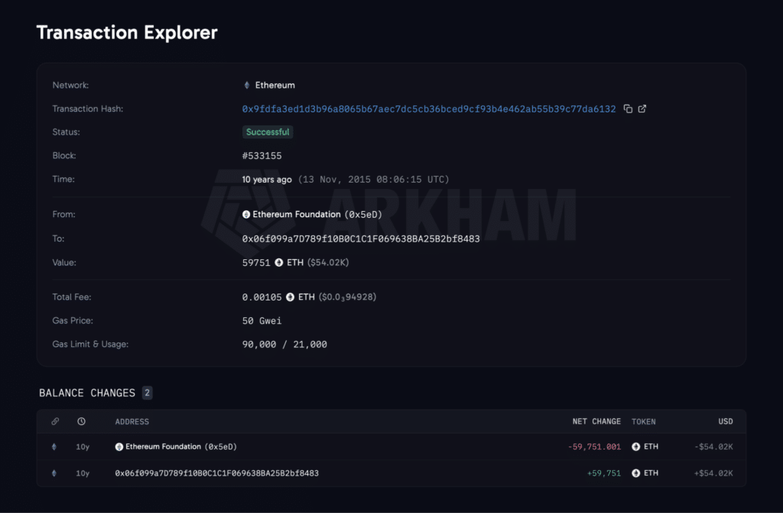Image resolution: width=783 pixels, height=513 pixels.
Task: Click the ETH coin icon in the Total Fee row
Action: tap(290, 297)
